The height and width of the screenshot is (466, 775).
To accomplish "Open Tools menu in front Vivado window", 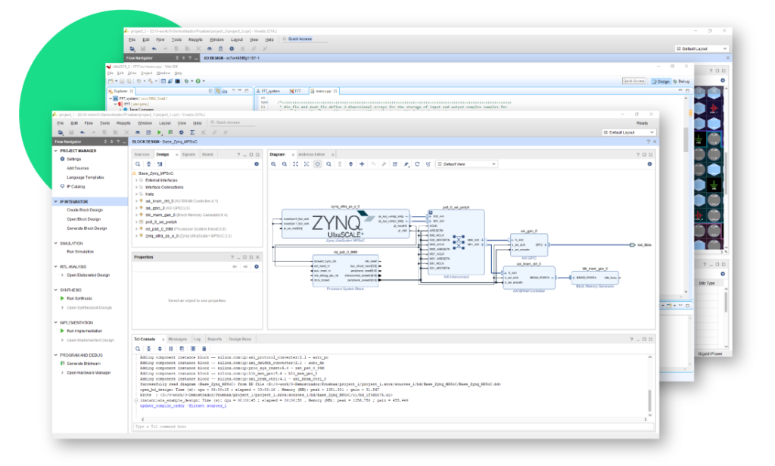I will pos(104,123).
